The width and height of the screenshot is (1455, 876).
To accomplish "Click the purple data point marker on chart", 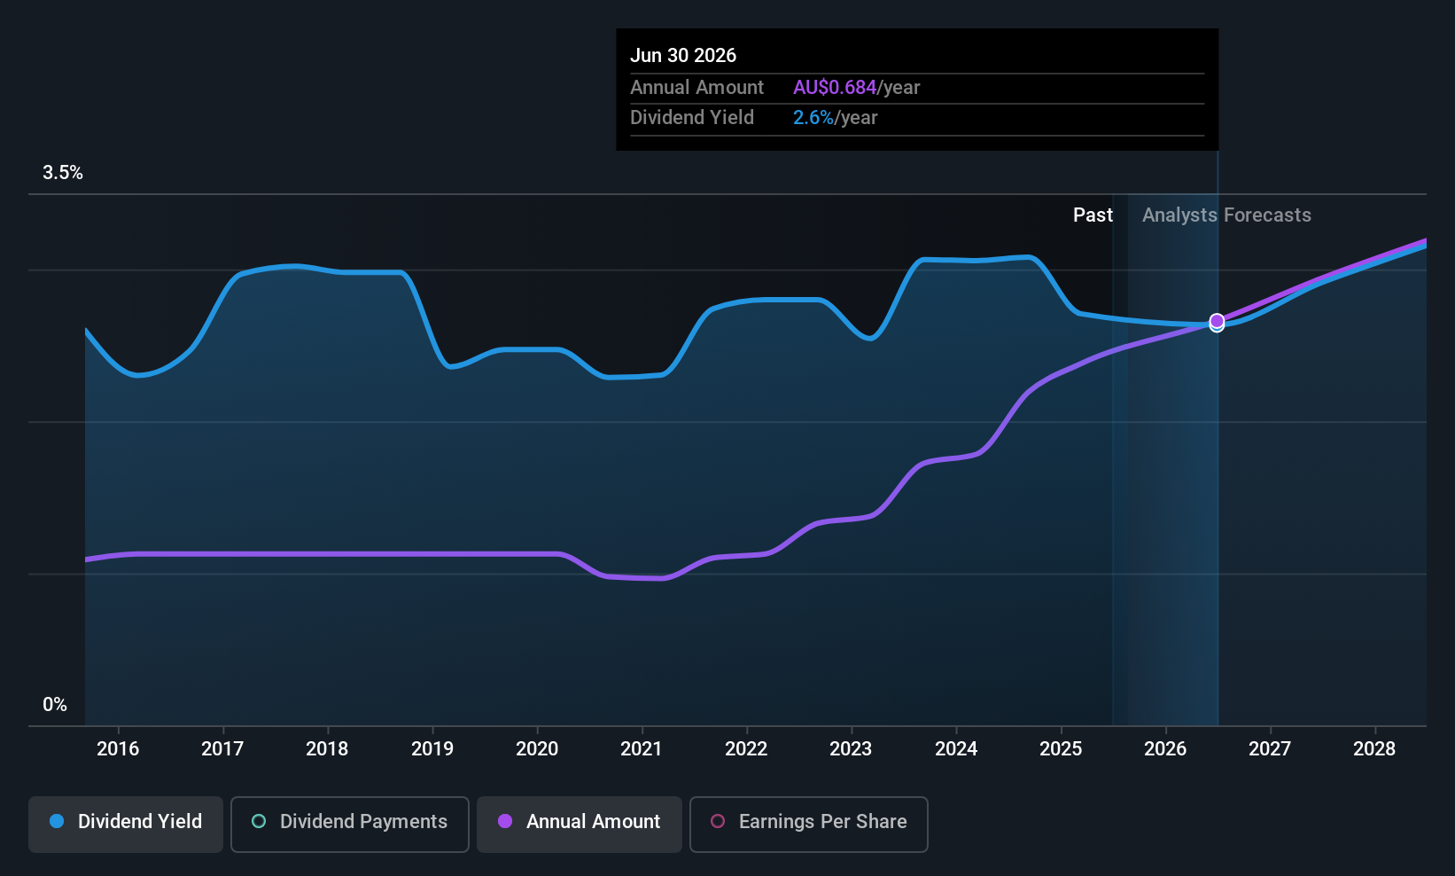I will click(x=1217, y=321).
